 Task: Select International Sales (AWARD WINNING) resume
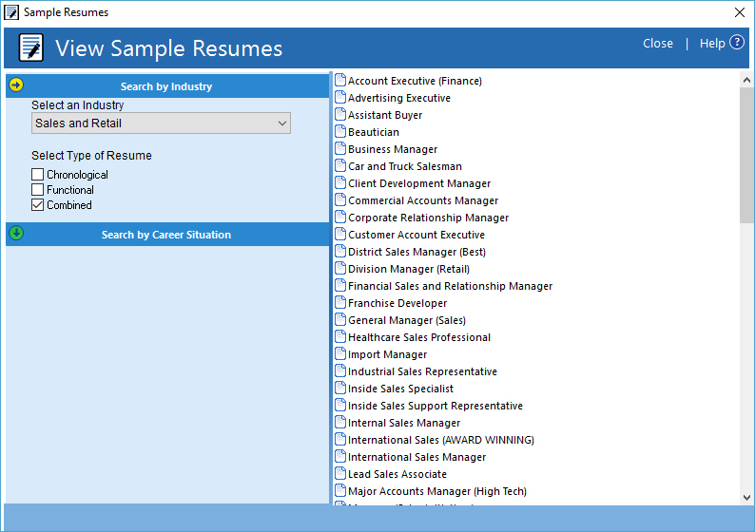pyautogui.click(x=440, y=440)
